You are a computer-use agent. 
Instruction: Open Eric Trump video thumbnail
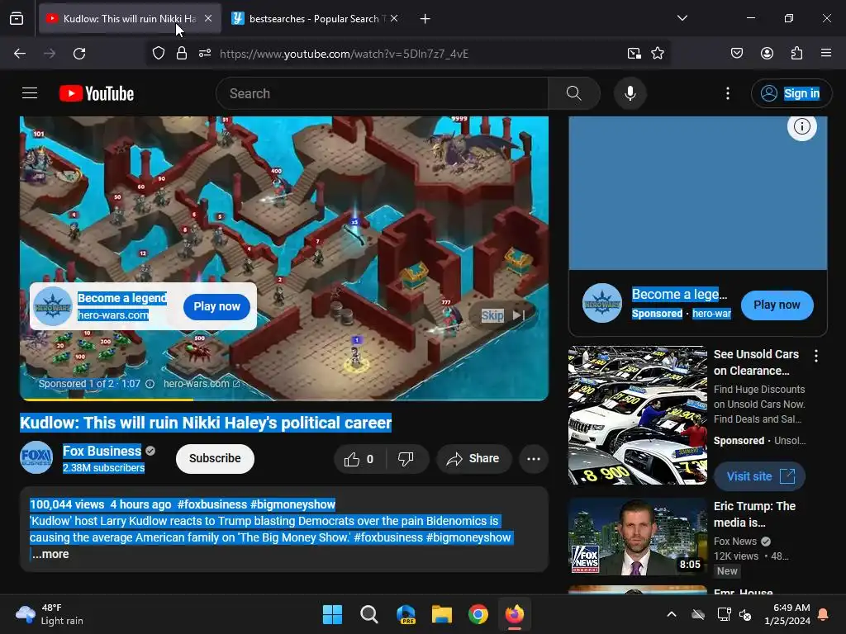pyautogui.click(x=638, y=537)
